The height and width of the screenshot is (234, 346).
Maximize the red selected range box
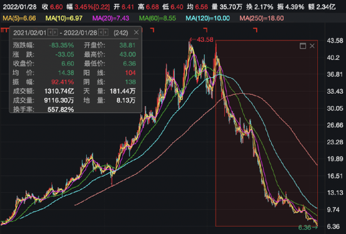point(303,46)
